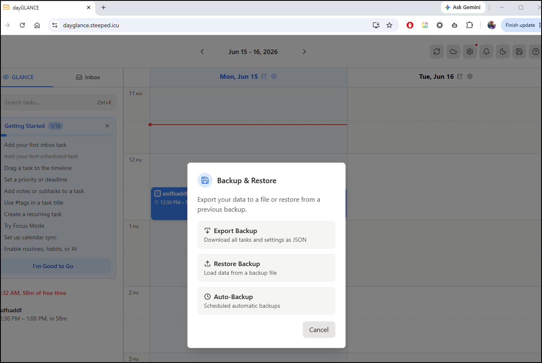Click 'Add your first scheduled task' item
Screen dimensions: 542x363
[x=41, y=156]
